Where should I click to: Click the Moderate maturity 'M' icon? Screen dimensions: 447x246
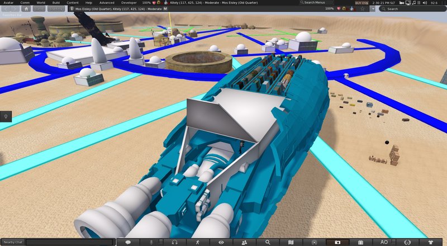165,9
